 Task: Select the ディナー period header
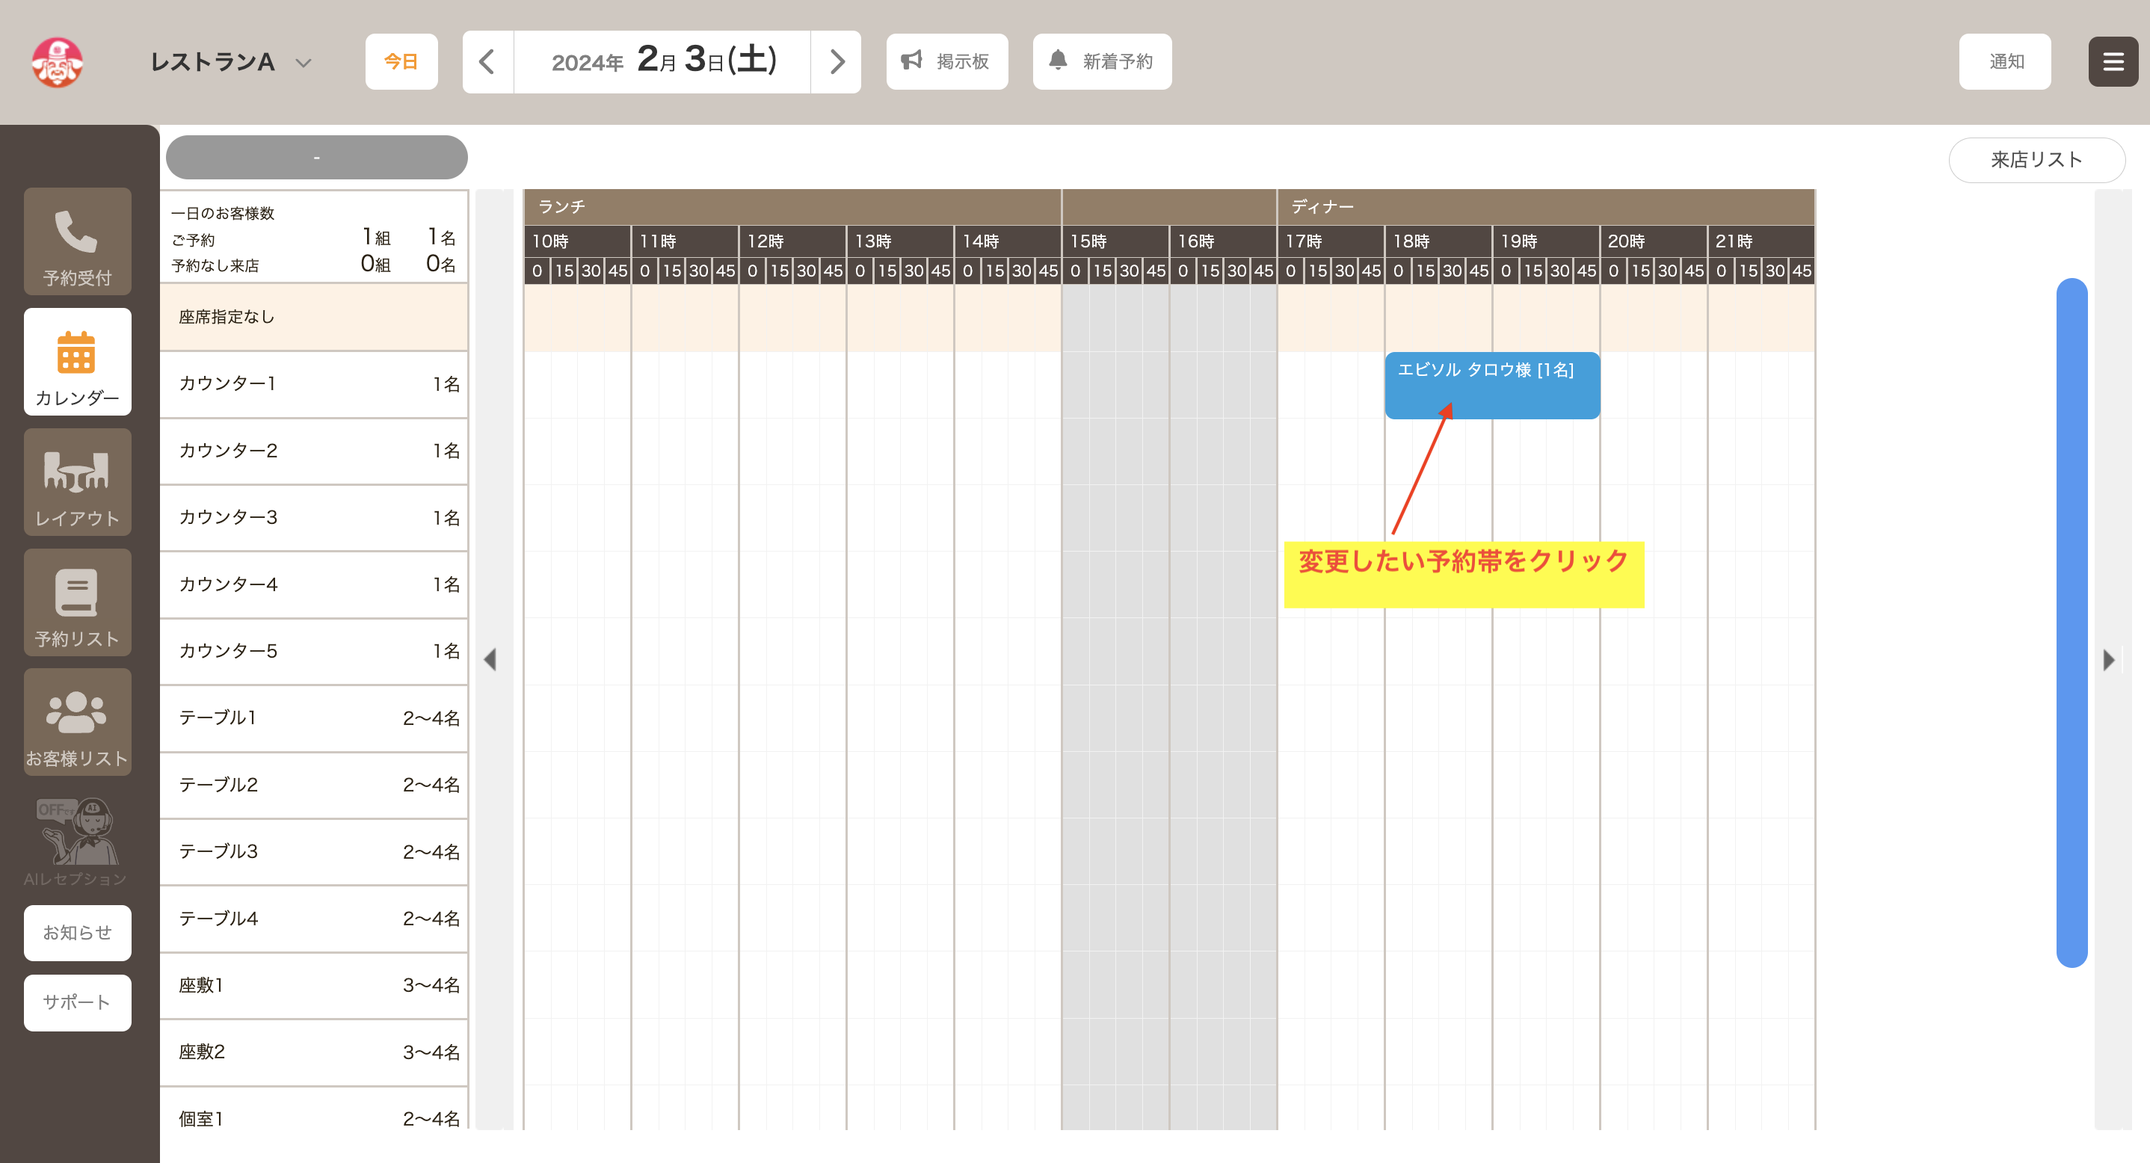pos(1546,207)
